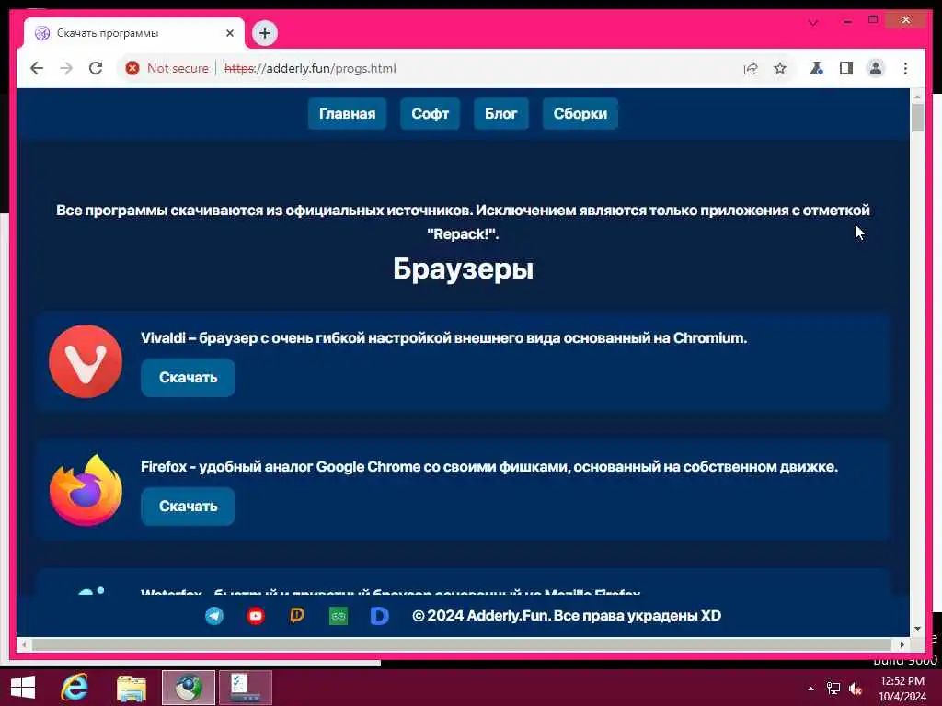
Task: Download Vivaldi with Скачать button
Action: tap(188, 378)
